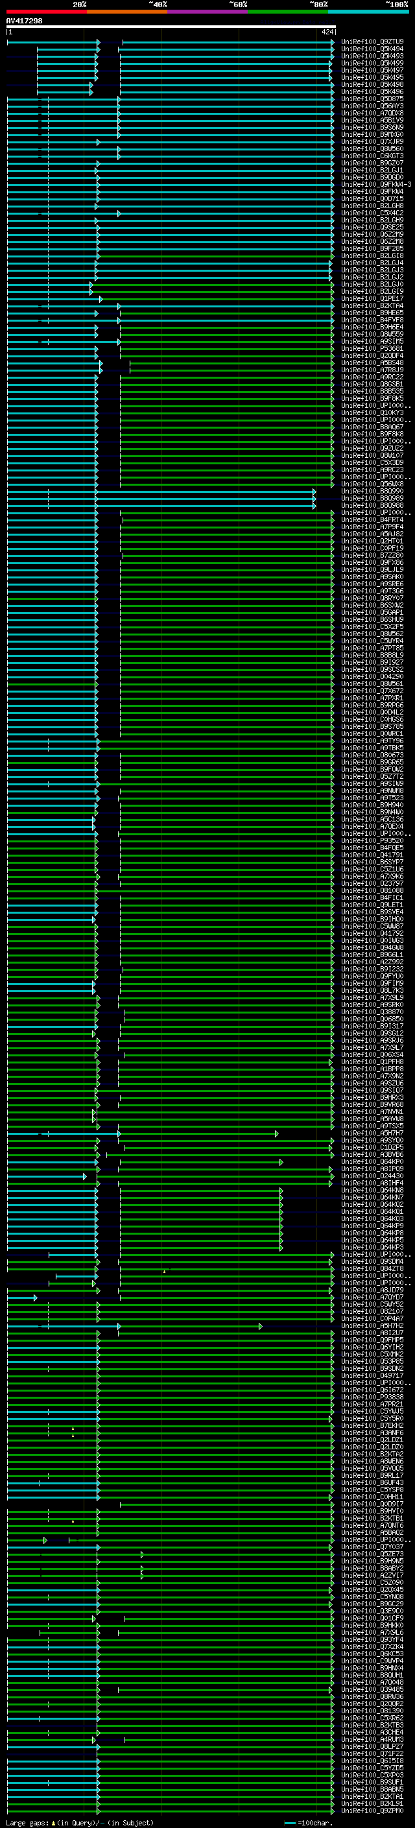Click the Large gaps legend text
415x1828 pixels.
pos(80,1822)
